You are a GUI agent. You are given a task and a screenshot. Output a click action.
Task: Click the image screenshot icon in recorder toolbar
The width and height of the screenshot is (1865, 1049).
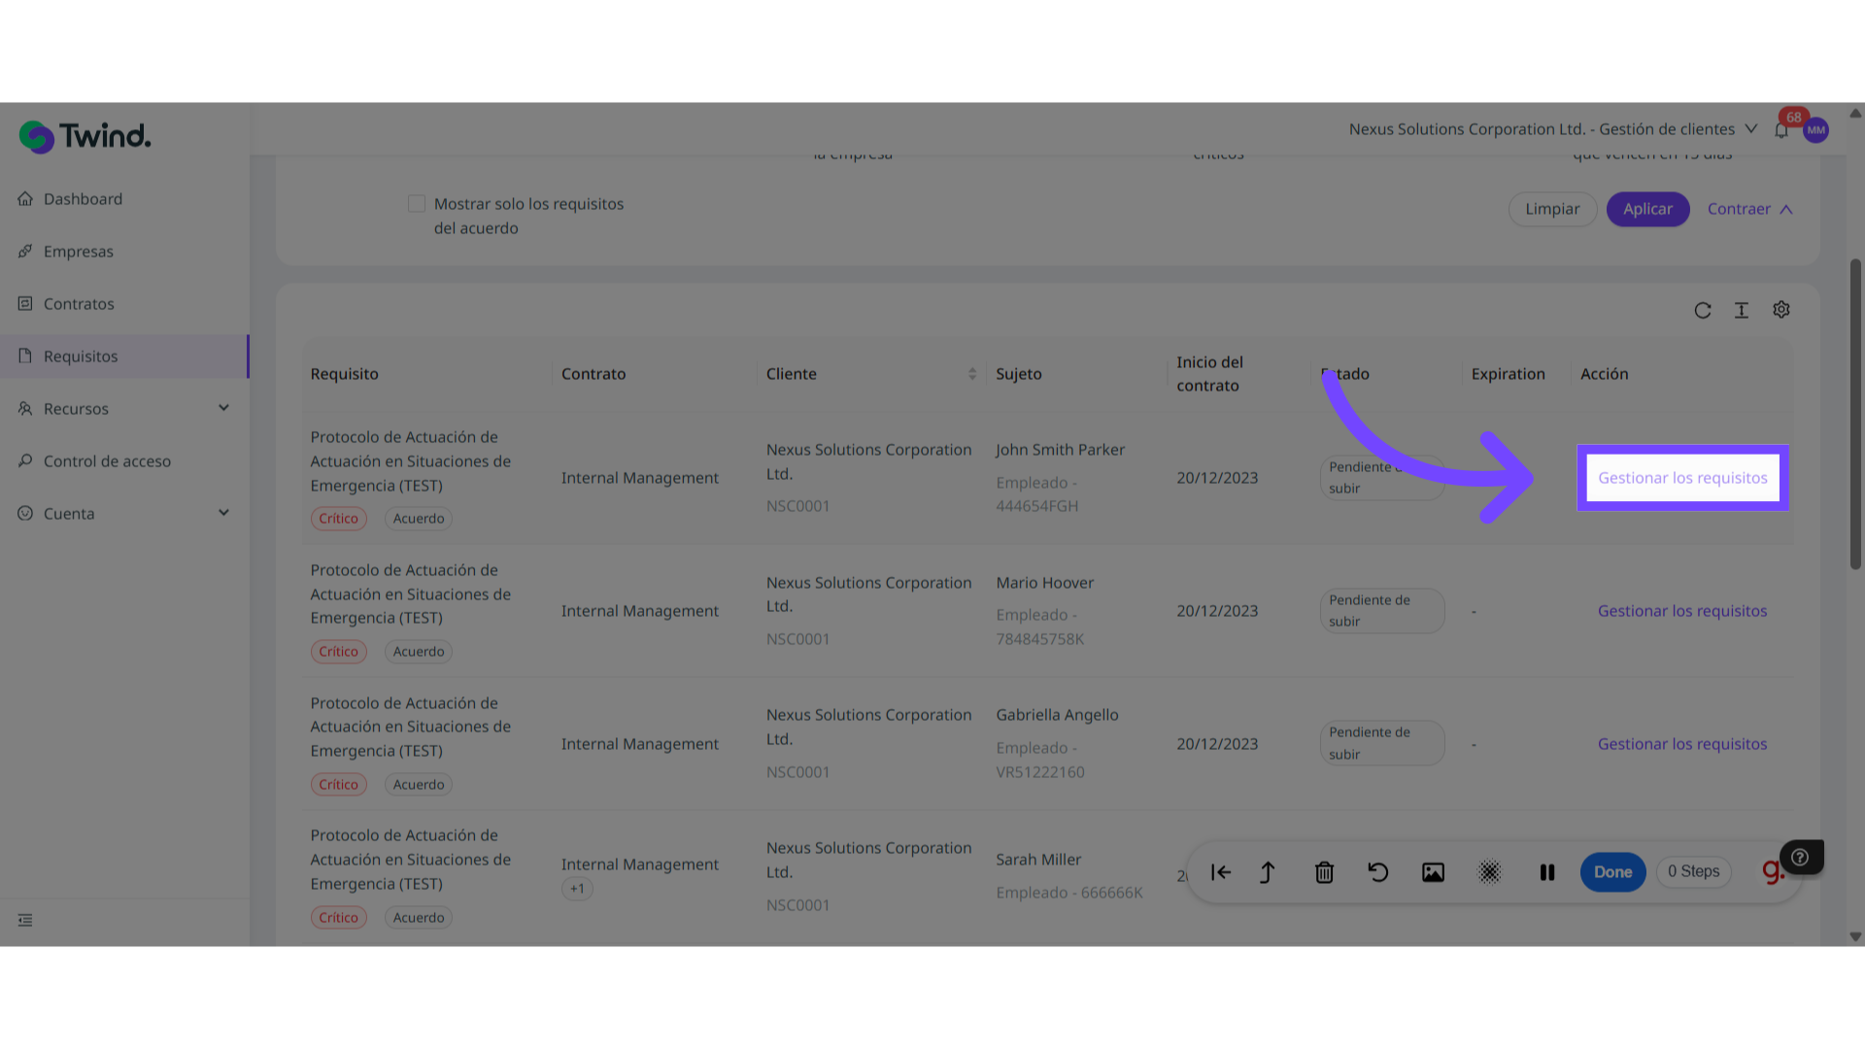pyautogui.click(x=1433, y=872)
